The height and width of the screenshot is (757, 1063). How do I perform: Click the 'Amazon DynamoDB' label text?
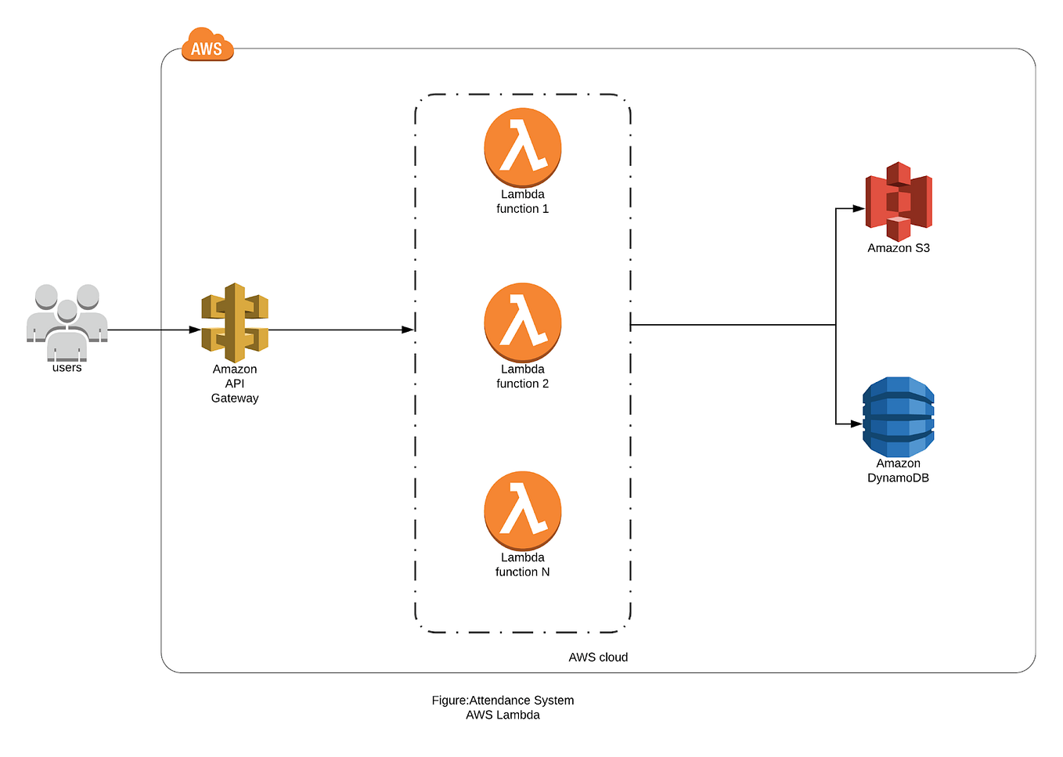click(897, 470)
